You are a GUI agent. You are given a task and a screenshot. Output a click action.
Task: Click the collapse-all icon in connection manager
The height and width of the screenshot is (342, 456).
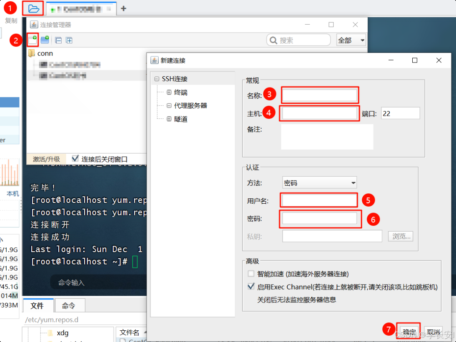tap(58, 40)
